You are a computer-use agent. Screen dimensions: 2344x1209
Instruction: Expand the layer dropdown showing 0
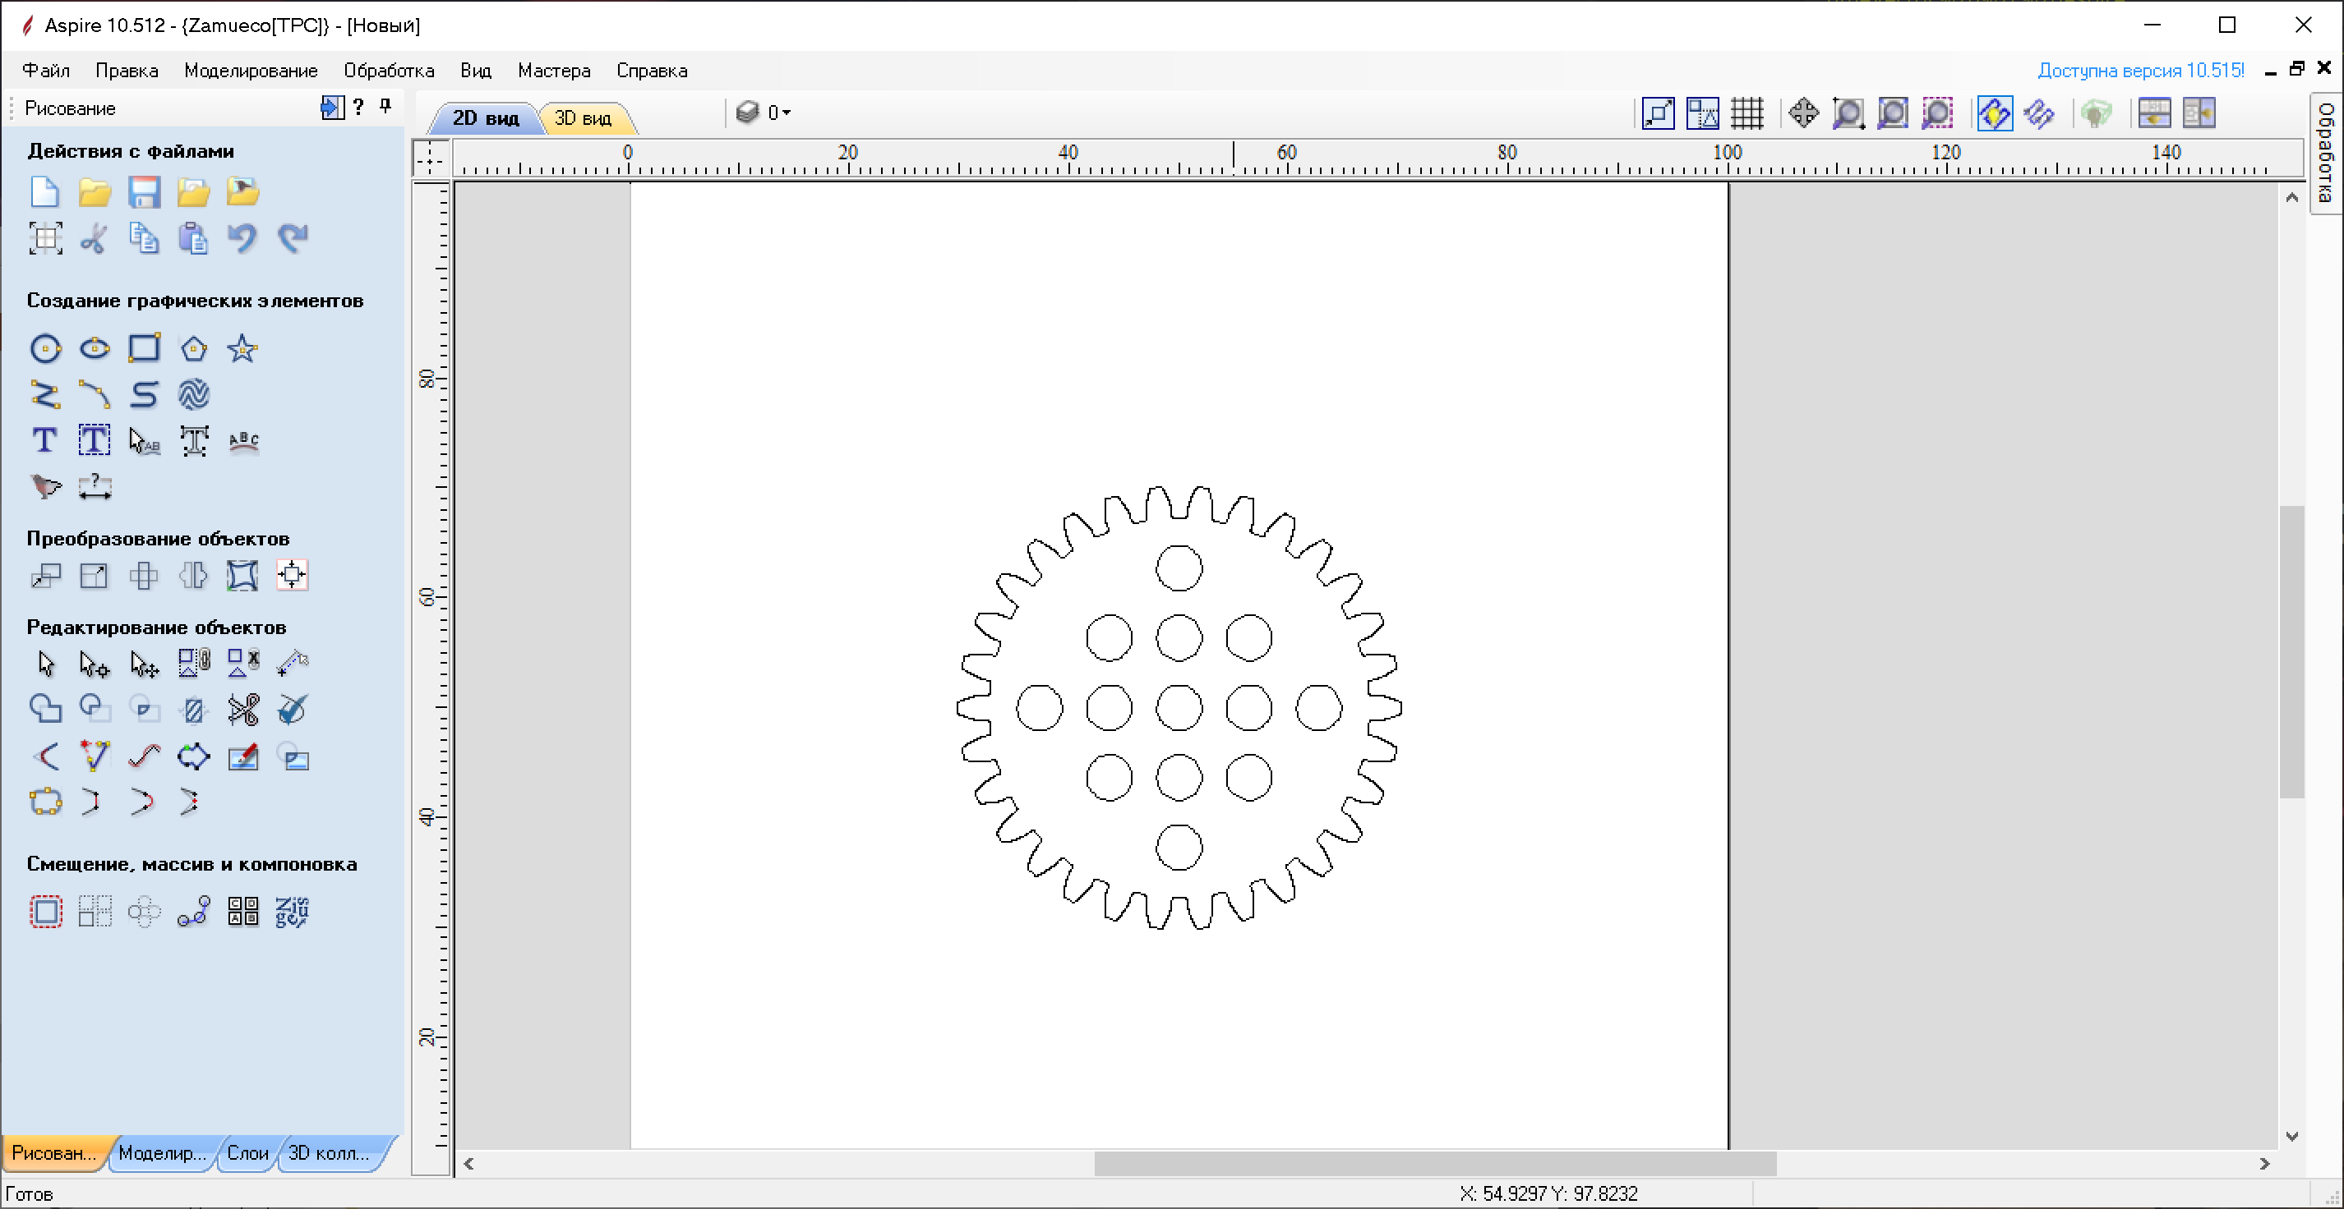[787, 113]
